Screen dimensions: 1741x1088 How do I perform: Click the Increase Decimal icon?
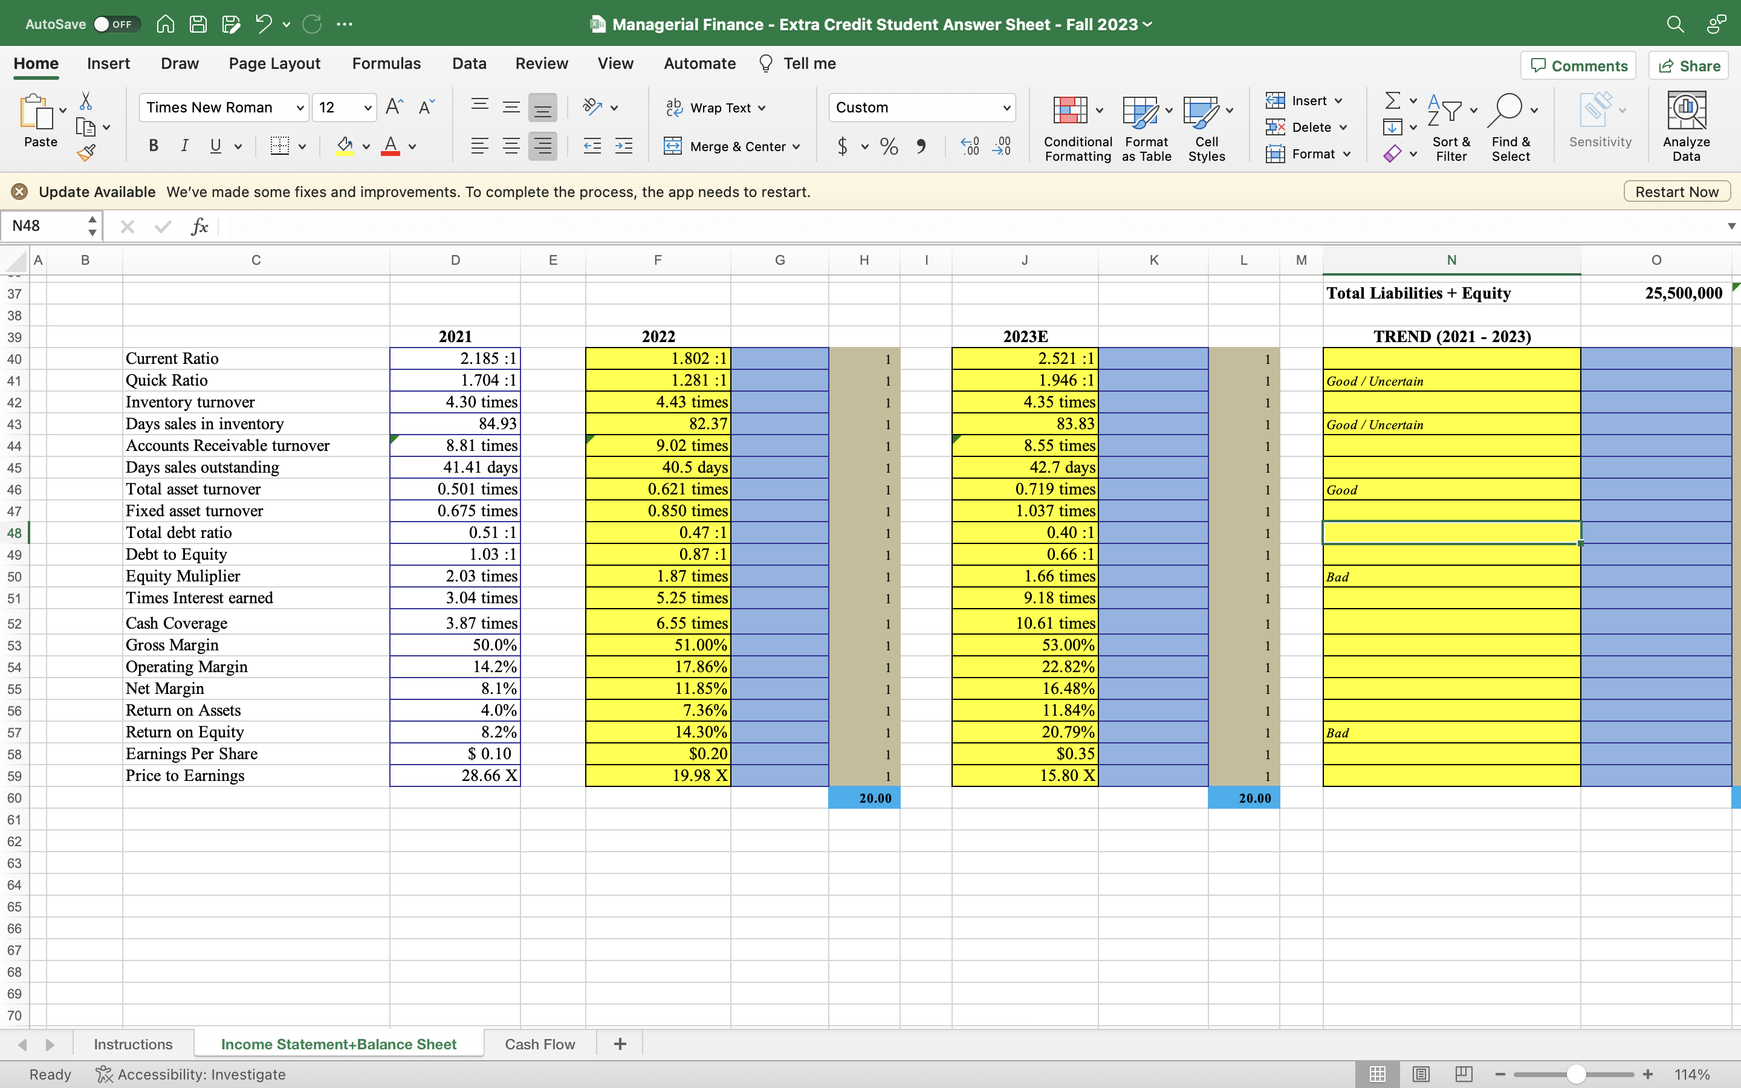[970, 146]
